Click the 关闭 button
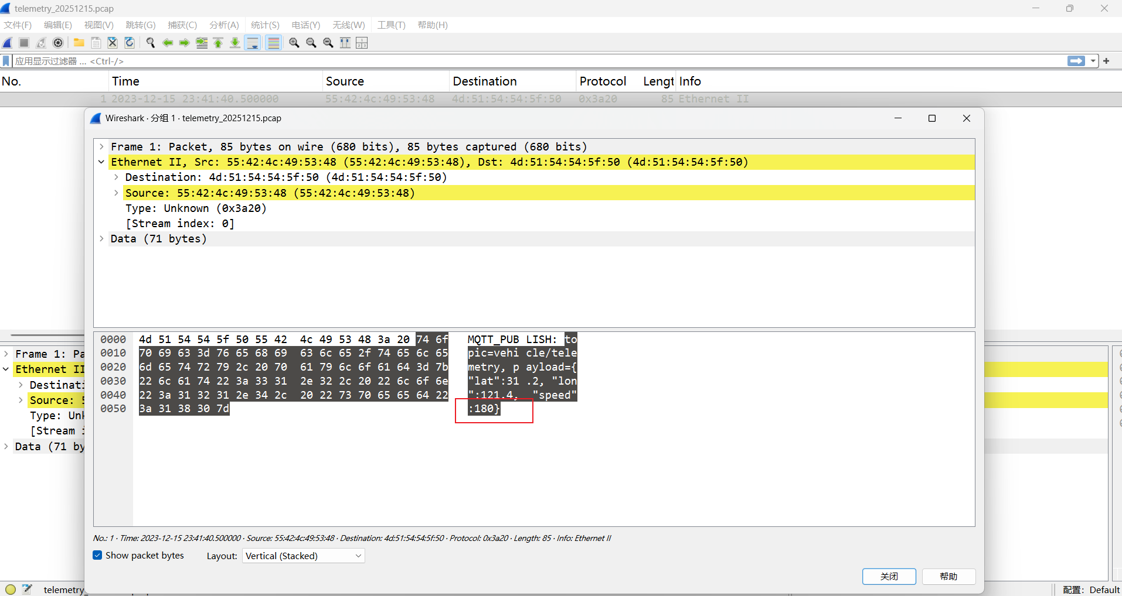 click(x=889, y=576)
